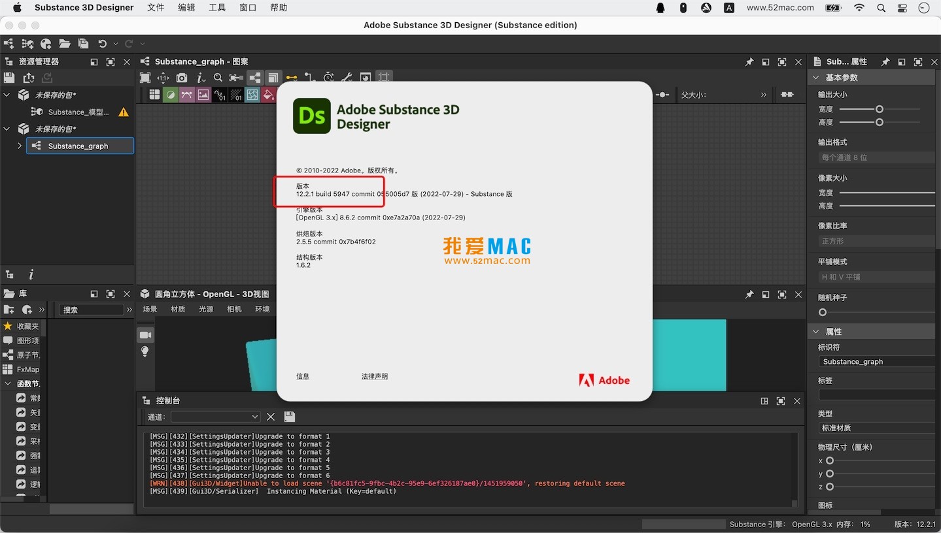
Task: Toggle the camera button in 3D view
Action: point(145,335)
